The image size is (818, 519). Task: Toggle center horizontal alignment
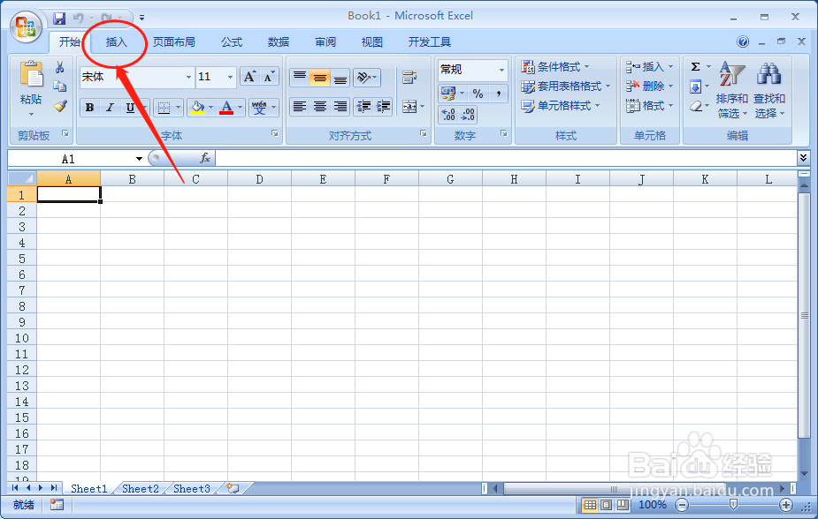point(320,107)
